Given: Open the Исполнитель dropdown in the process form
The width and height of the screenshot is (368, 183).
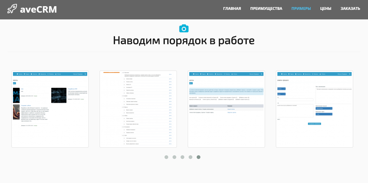Looking at the screenshot, I should (x=324, y=108).
